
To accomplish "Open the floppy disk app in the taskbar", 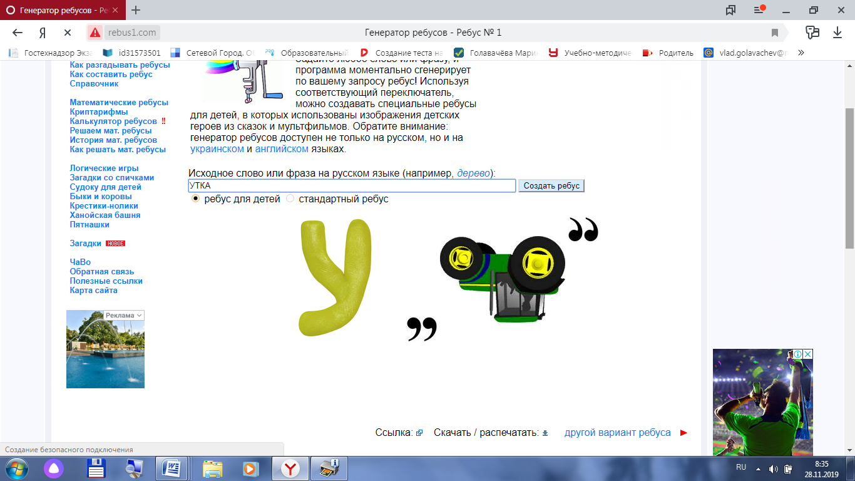I will pos(96,468).
